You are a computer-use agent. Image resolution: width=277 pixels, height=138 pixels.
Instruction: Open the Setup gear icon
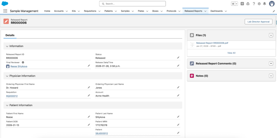[x=259, y=4]
